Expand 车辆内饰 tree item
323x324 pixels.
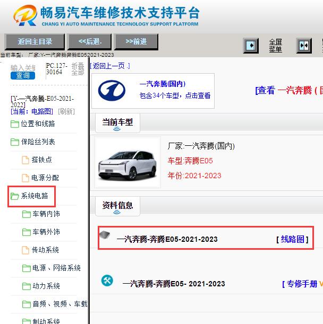[x=46, y=214]
